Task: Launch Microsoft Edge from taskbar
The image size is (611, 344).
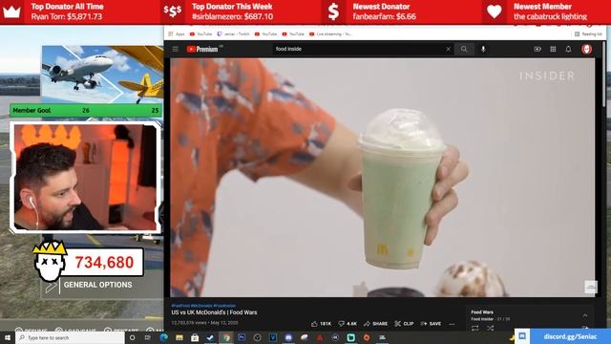Action: [163, 337]
